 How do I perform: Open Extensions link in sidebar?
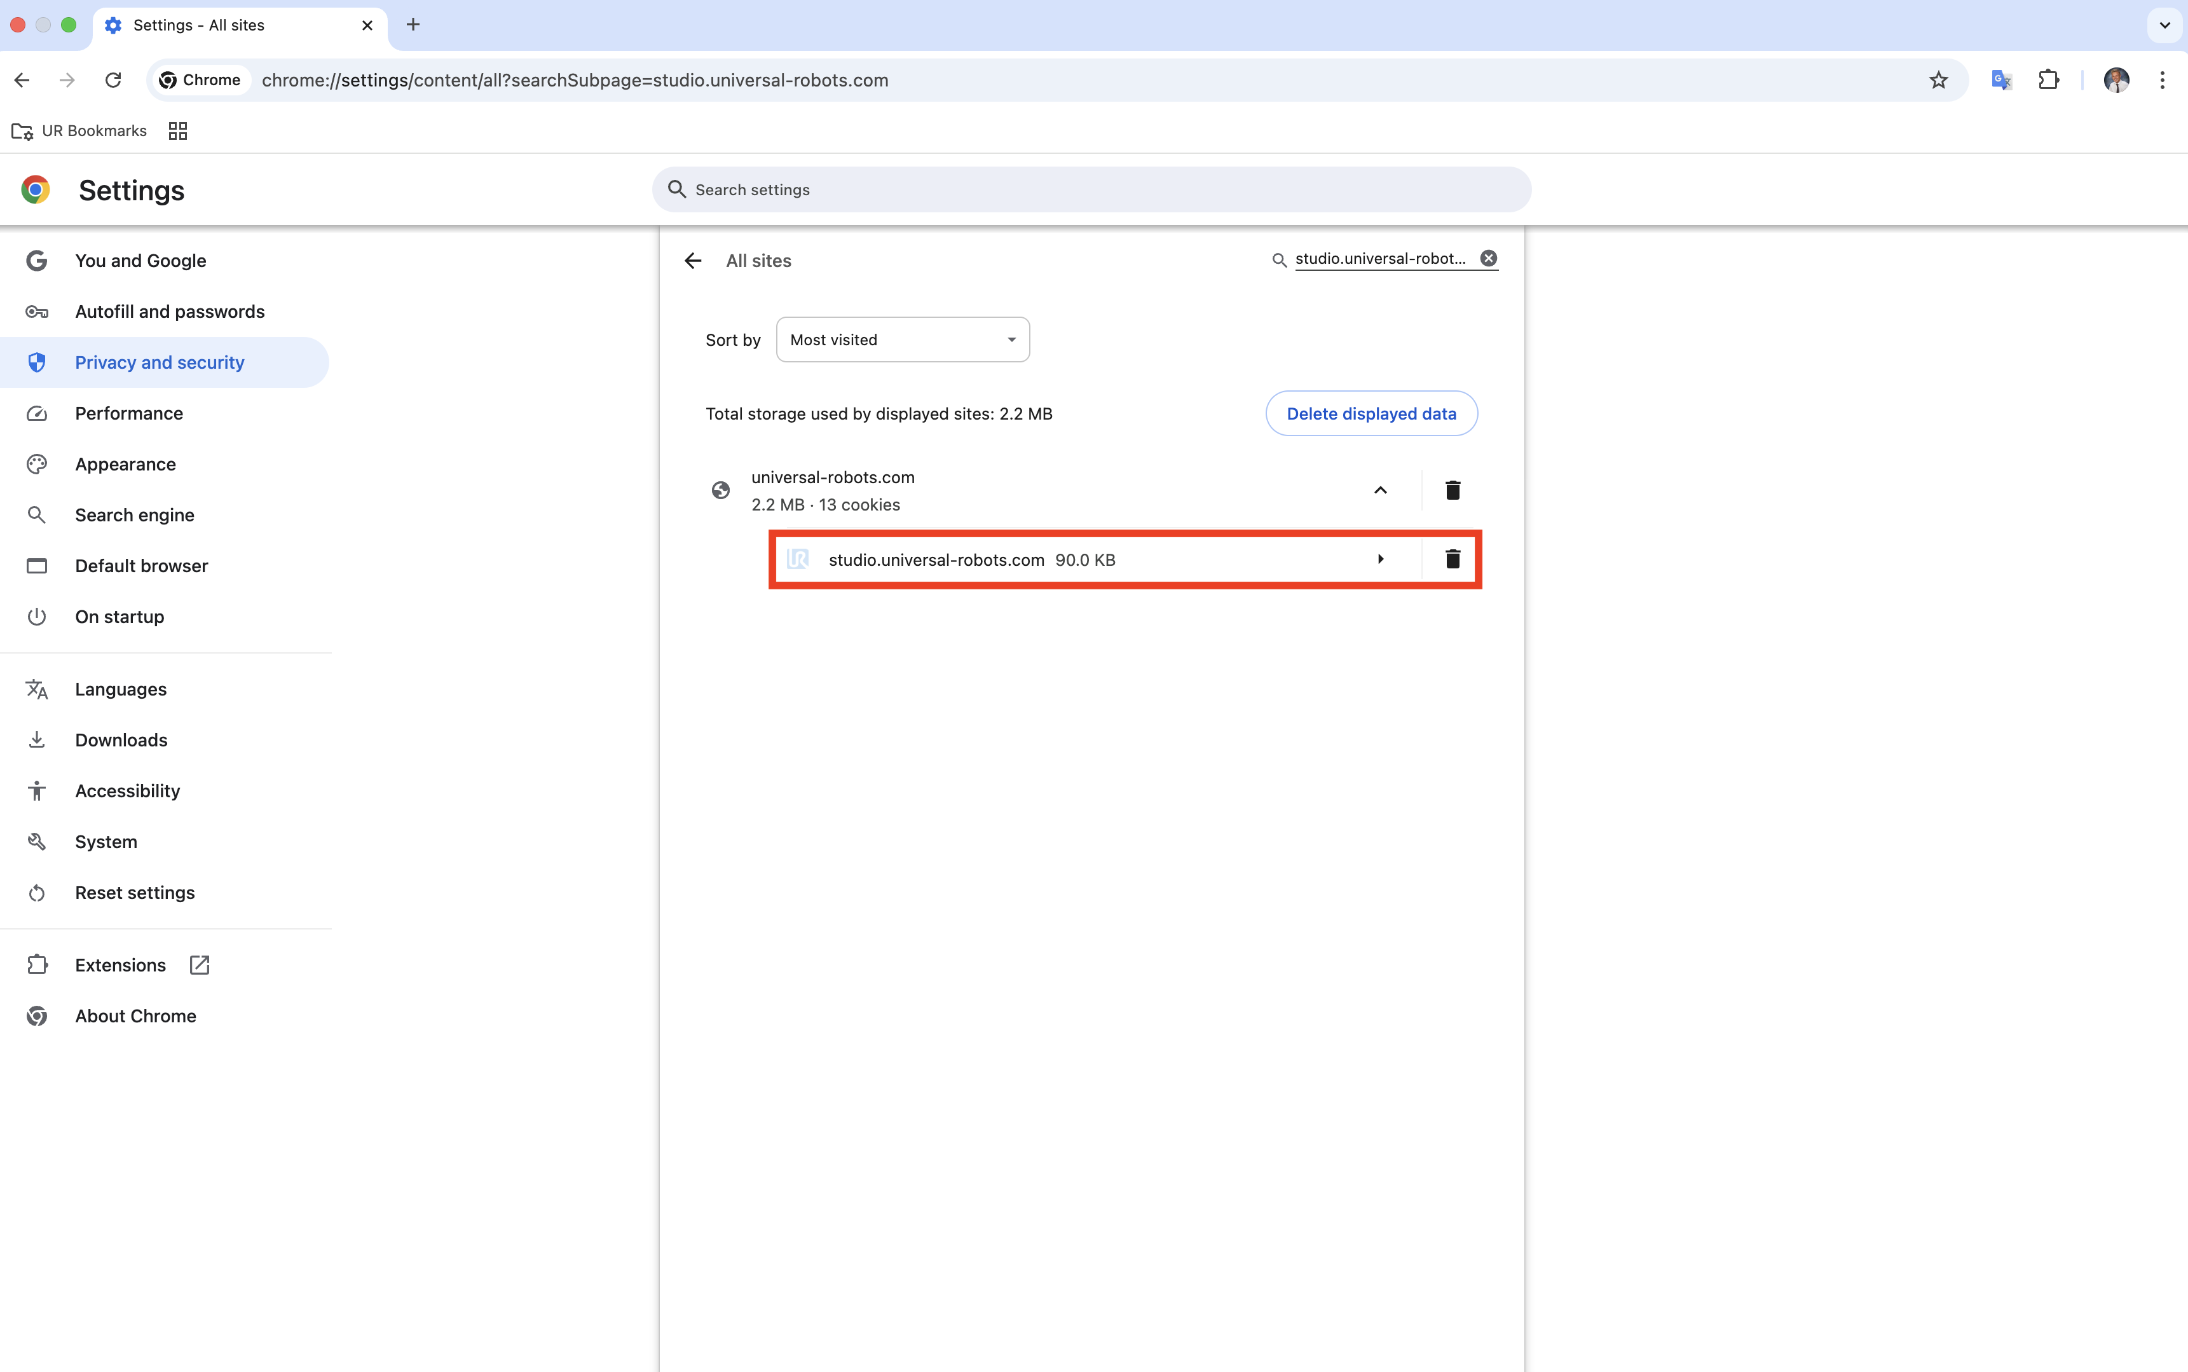(121, 966)
